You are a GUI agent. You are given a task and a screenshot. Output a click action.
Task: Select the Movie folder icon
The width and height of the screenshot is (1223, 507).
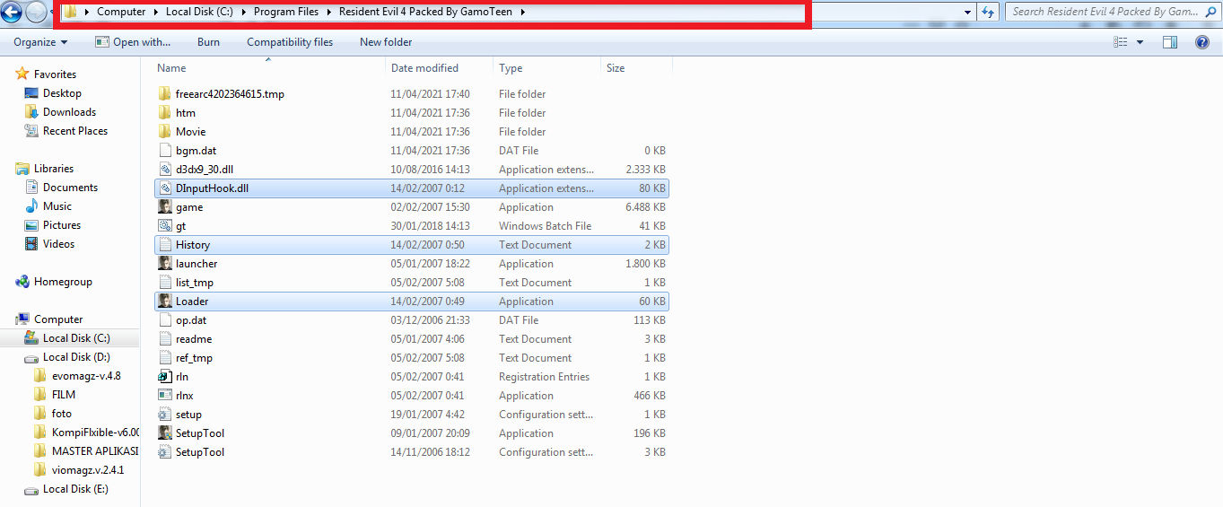click(x=164, y=132)
